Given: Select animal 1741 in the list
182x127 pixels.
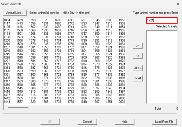Looking at the screenshot, I should pos(71,20).
